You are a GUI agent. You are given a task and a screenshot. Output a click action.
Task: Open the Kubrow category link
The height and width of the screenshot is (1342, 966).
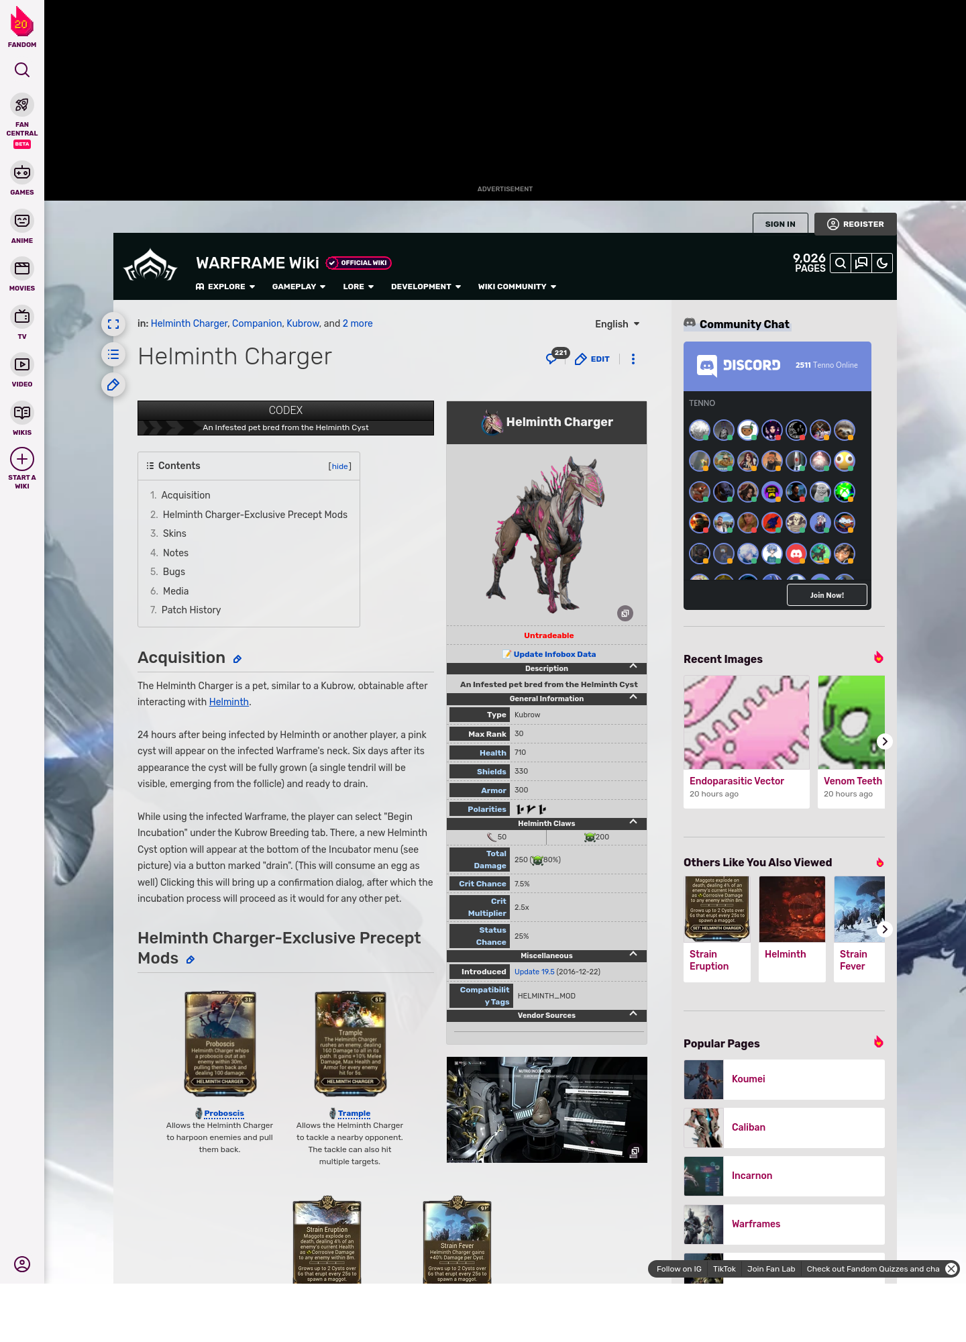303,323
